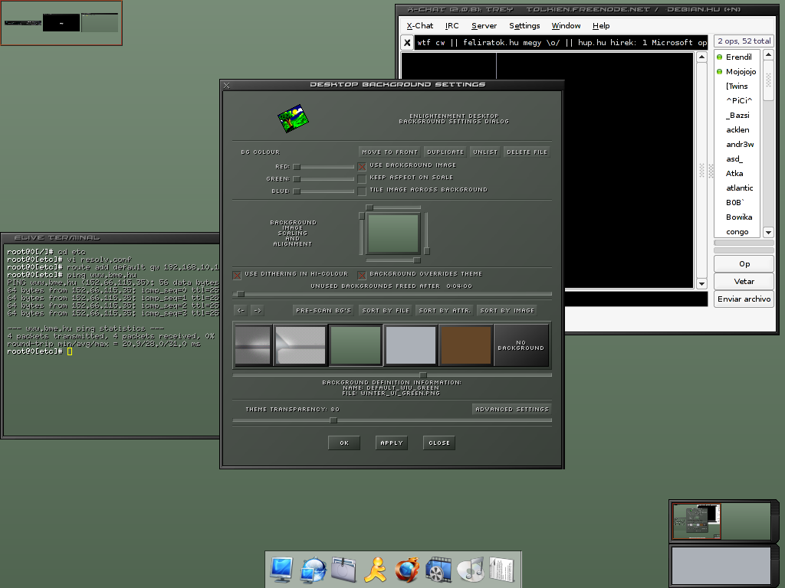
Task: Launch the network globe-and-computer dock icon
Action: (x=313, y=570)
